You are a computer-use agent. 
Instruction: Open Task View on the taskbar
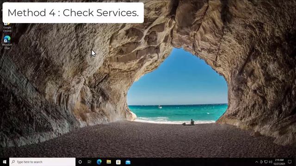tap(89, 162)
